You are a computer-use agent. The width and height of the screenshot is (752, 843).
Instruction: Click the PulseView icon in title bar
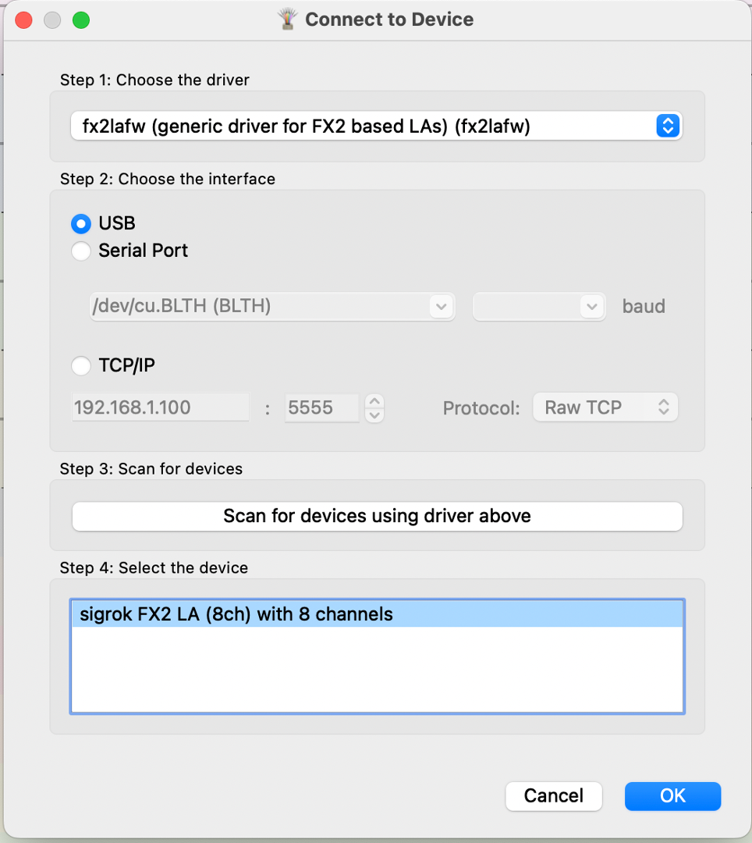pos(288,20)
